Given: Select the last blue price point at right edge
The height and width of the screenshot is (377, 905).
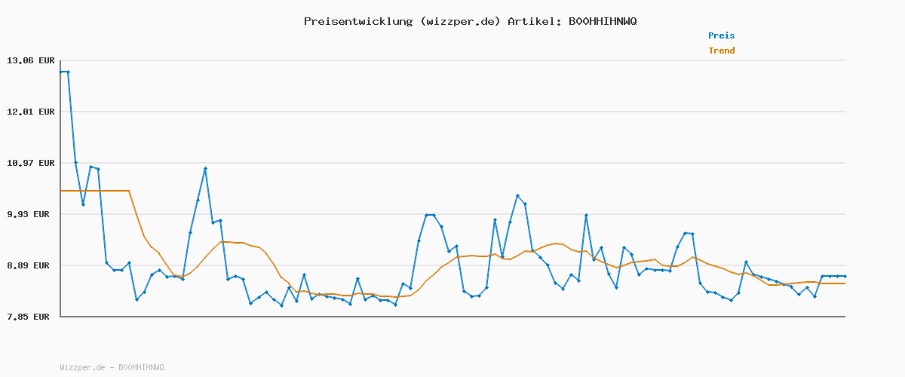Looking at the screenshot, I should point(845,276).
